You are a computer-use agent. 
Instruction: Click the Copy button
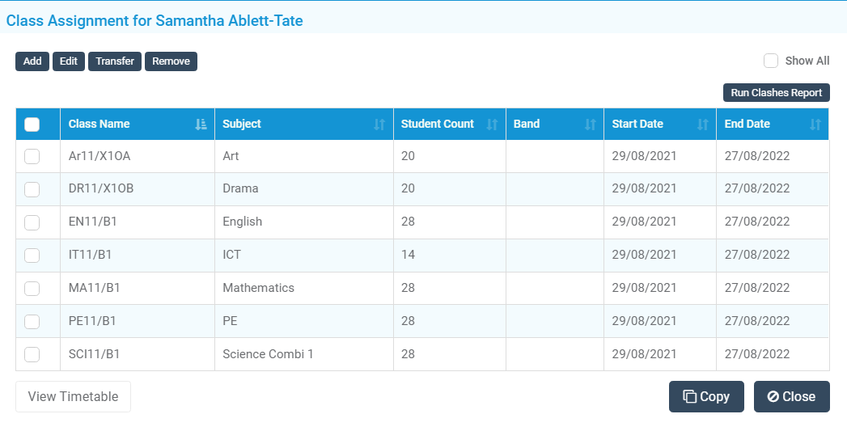point(706,396)
